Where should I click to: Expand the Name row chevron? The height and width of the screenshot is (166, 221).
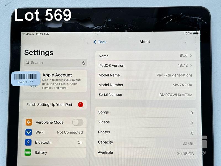coord(191,56)
